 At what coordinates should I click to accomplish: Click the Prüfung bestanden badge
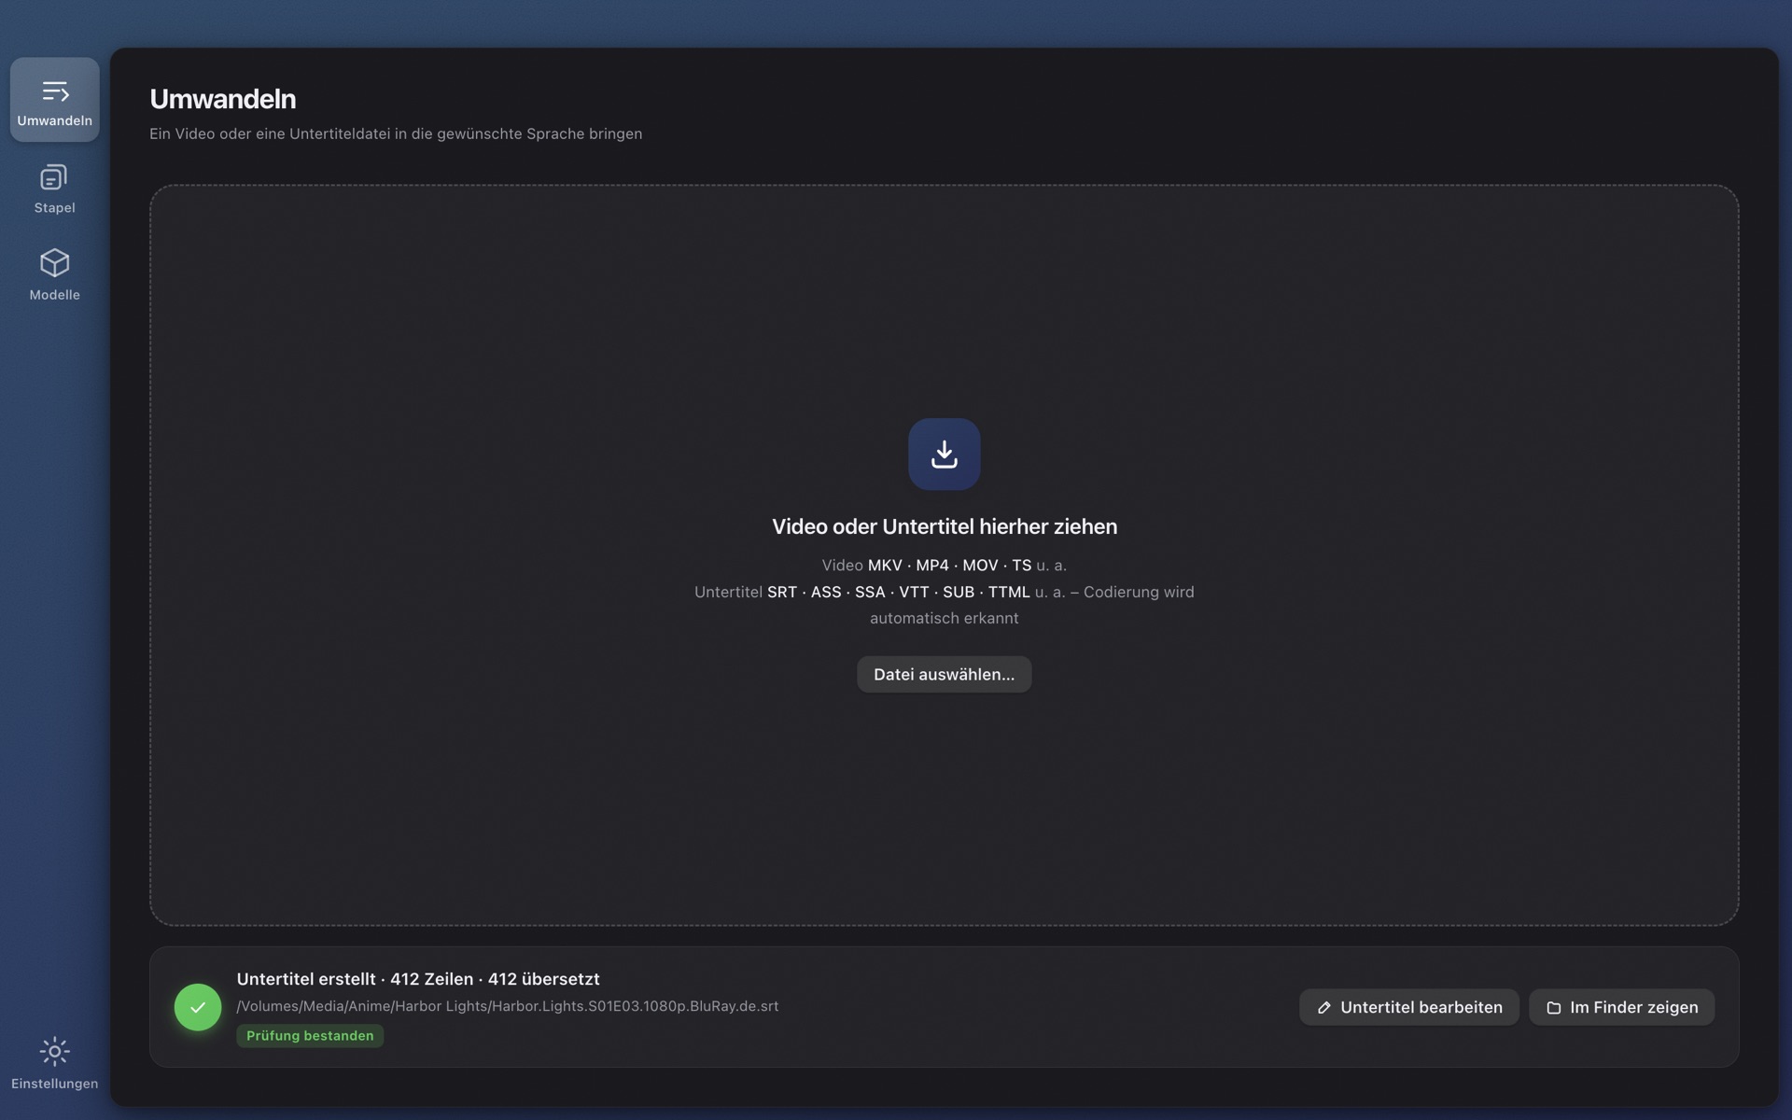(310, 1036)
